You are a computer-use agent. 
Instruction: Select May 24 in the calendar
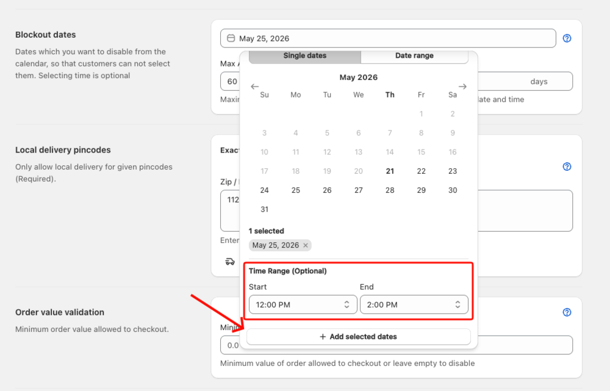click(265, 190)
